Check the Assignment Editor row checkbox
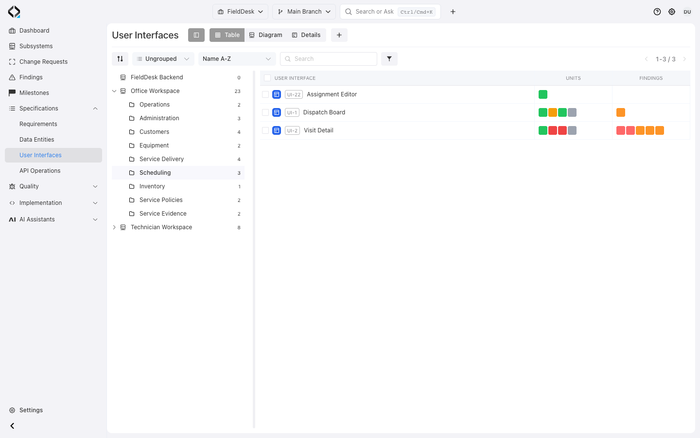The image size is (700, 438). (x=265, y=94)
